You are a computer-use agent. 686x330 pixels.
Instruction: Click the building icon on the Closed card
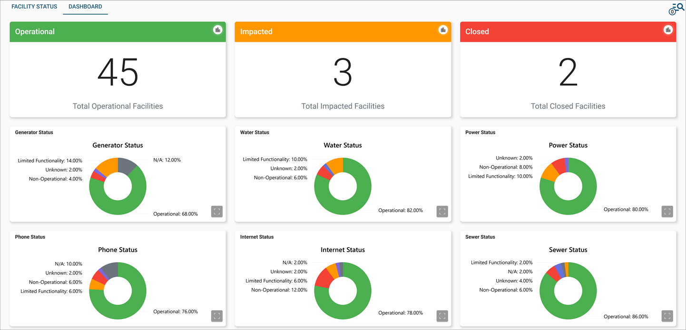point(668,29)
